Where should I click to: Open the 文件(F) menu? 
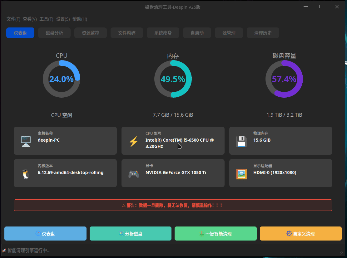point(13,19)
